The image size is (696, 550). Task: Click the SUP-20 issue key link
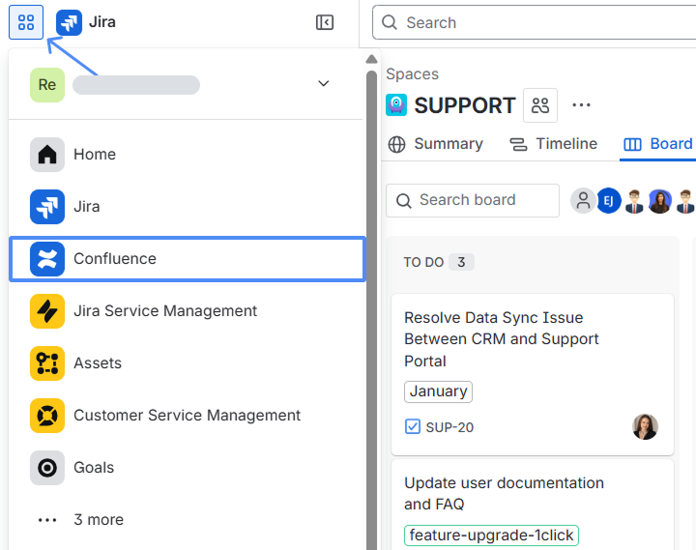coord(449,427)
